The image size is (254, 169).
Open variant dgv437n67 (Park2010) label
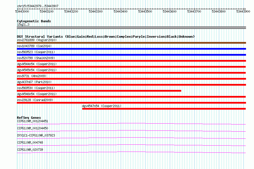[34, 82]
